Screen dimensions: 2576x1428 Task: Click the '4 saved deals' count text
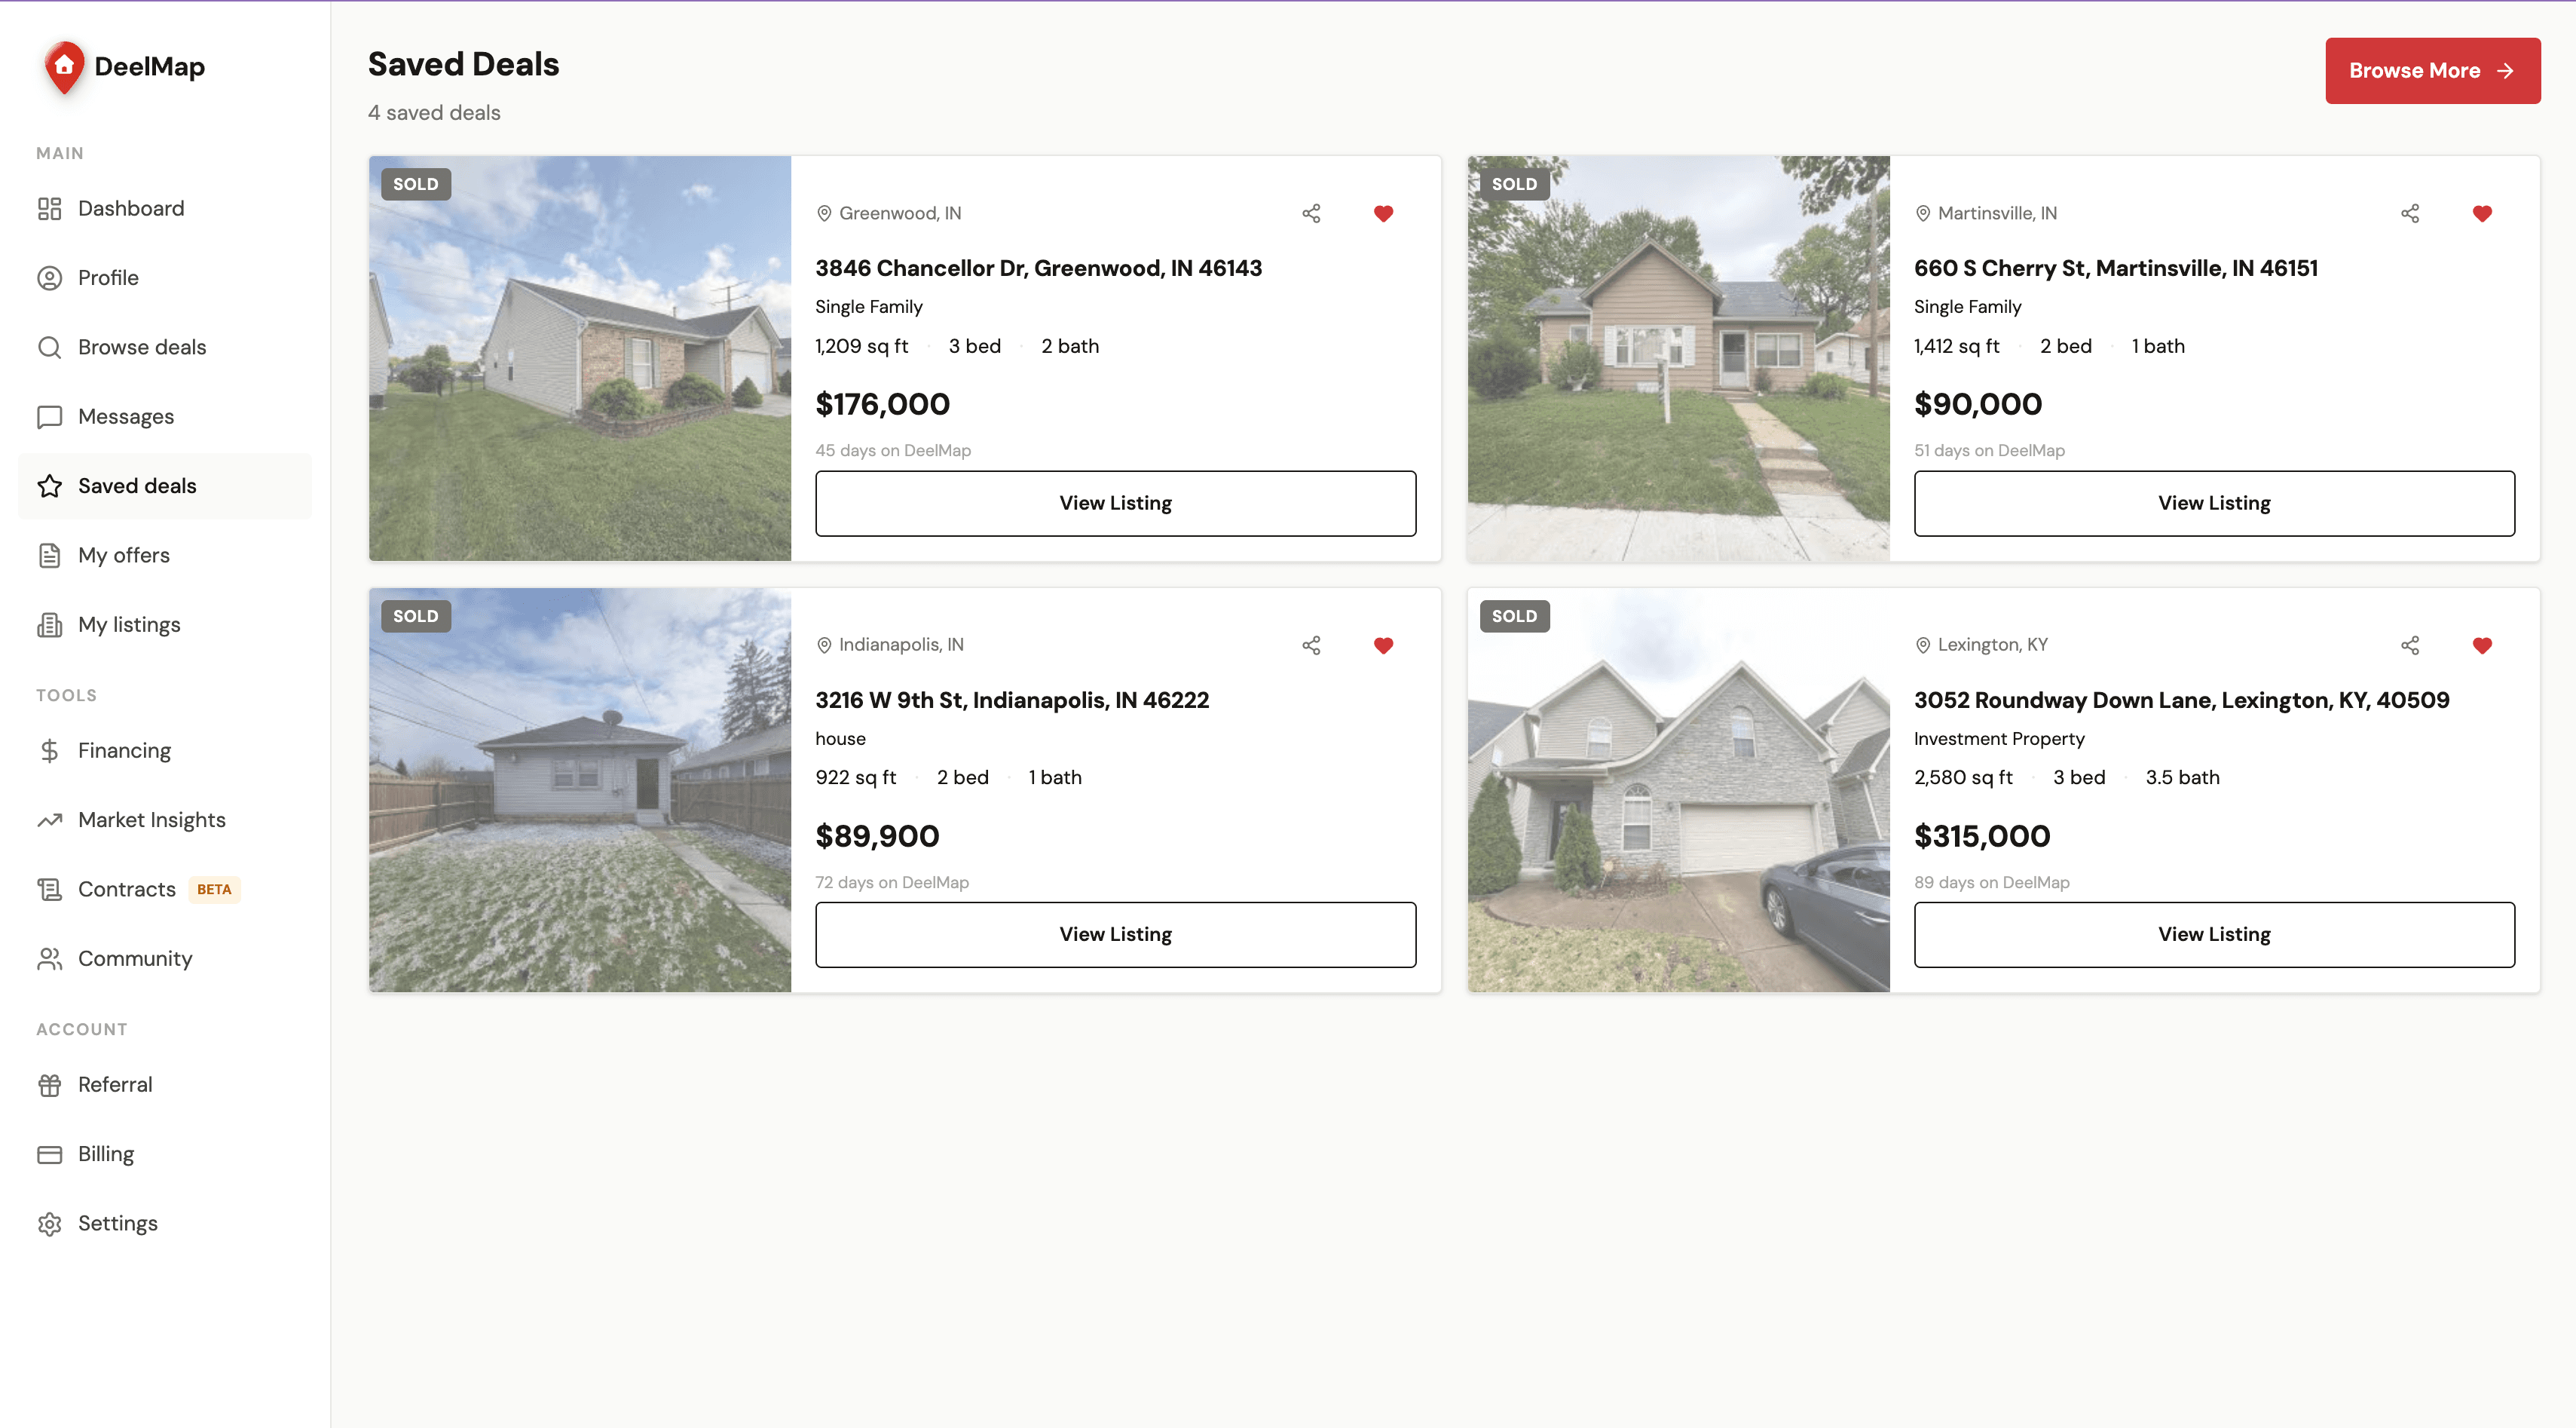click(x=434, y=113)
